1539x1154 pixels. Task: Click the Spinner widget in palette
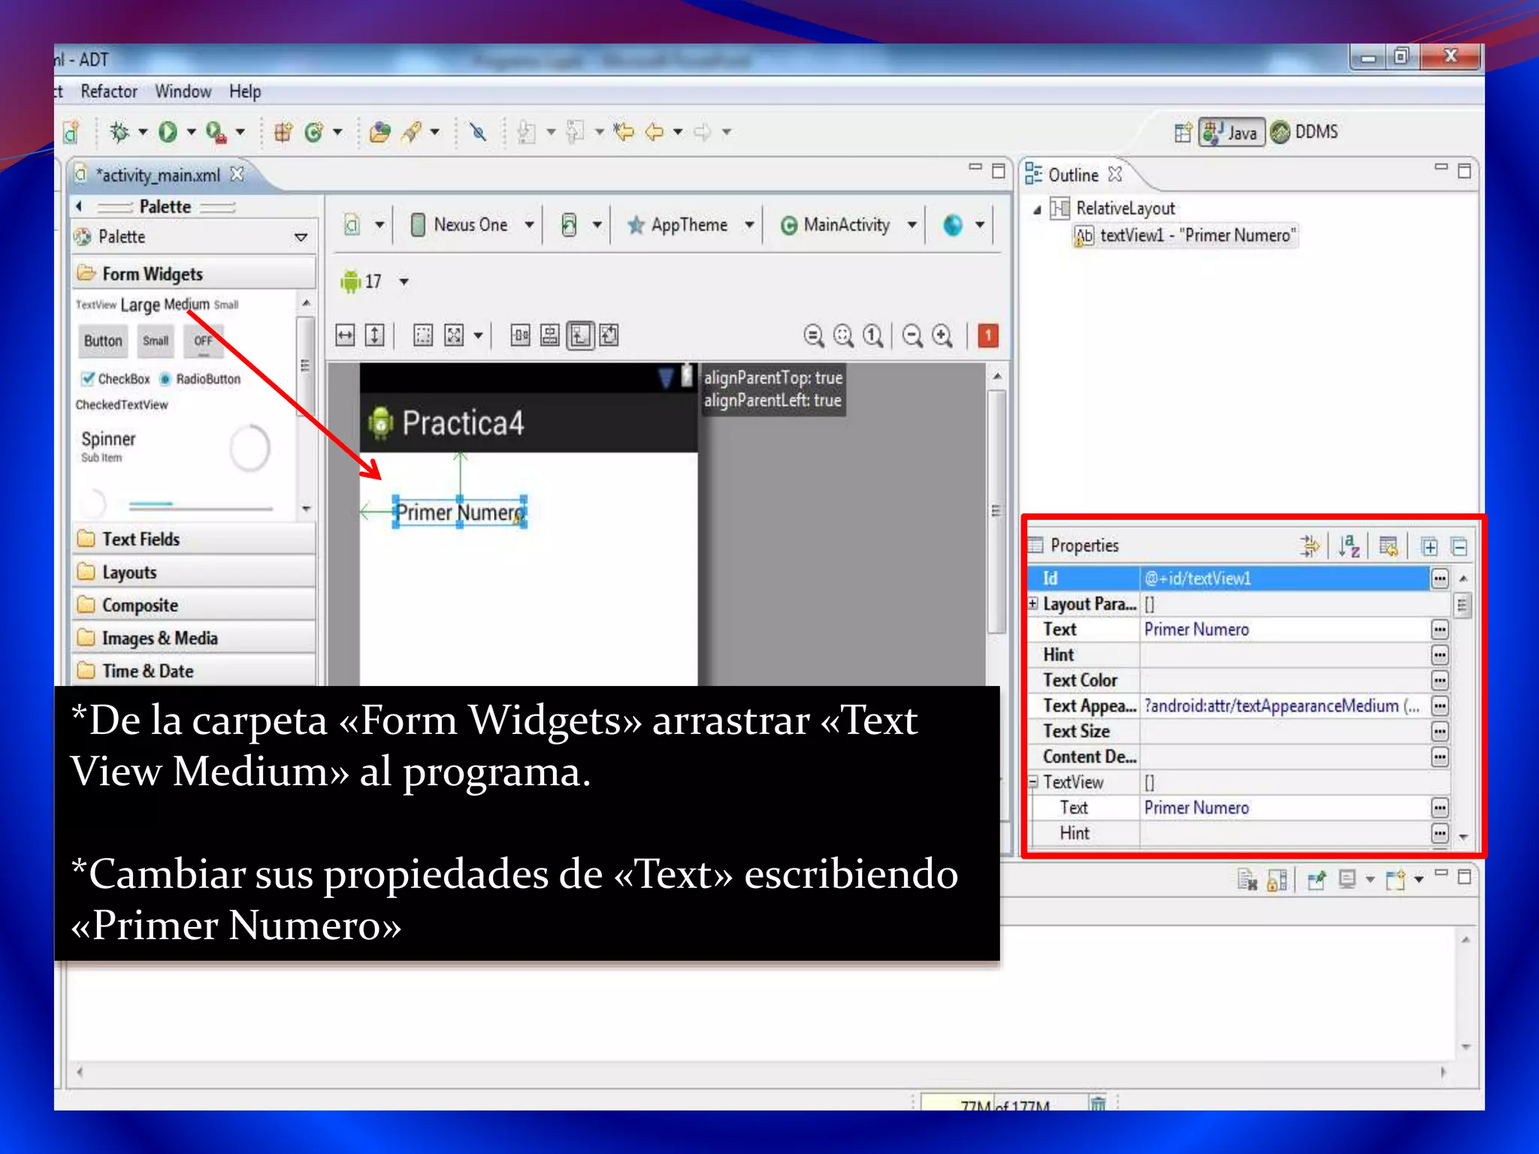(108, 446)
